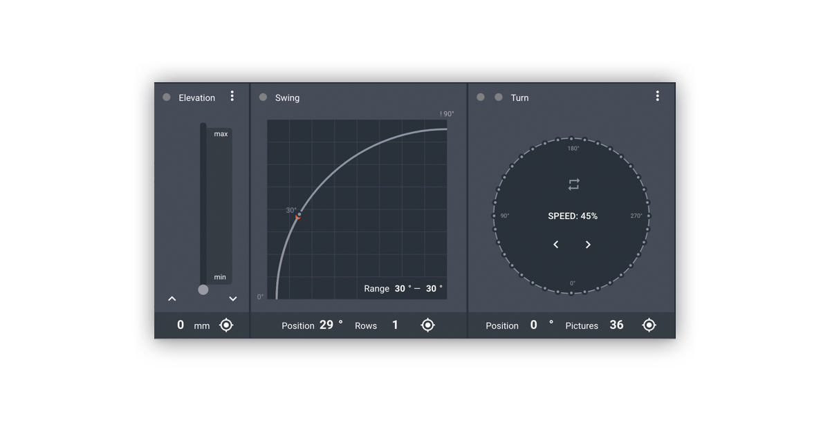Viewport: 830px width, 434px height.
Task: Open the Elevation panel options menu
Action: tap(232, 97)
